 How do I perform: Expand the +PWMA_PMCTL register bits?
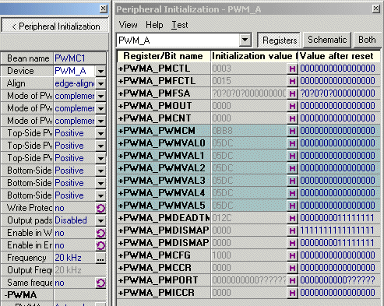(x=121, y=69)
